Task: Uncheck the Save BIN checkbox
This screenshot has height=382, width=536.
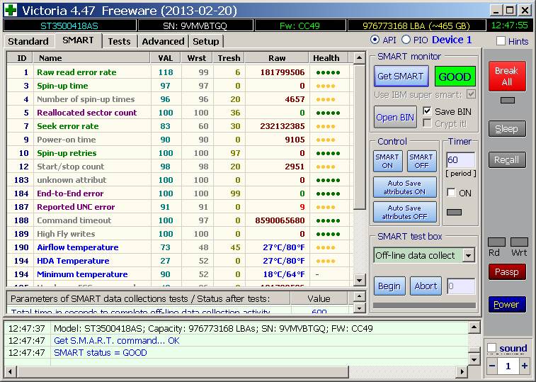Action: [427, 111]
